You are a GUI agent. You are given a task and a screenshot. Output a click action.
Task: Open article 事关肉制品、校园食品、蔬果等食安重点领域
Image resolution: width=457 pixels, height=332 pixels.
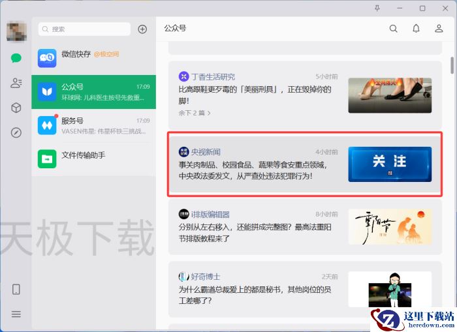pos(253,170)
